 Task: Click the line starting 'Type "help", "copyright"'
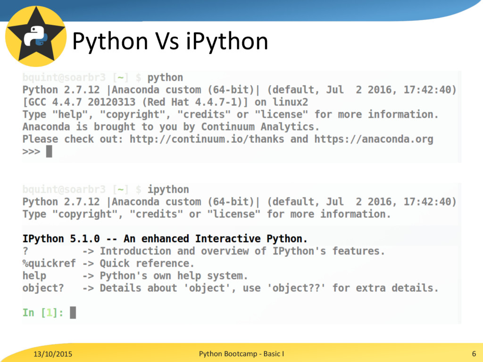click(230, 115)
